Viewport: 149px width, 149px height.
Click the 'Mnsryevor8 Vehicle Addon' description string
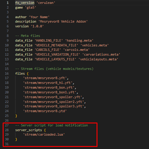[x=63, y=21]
